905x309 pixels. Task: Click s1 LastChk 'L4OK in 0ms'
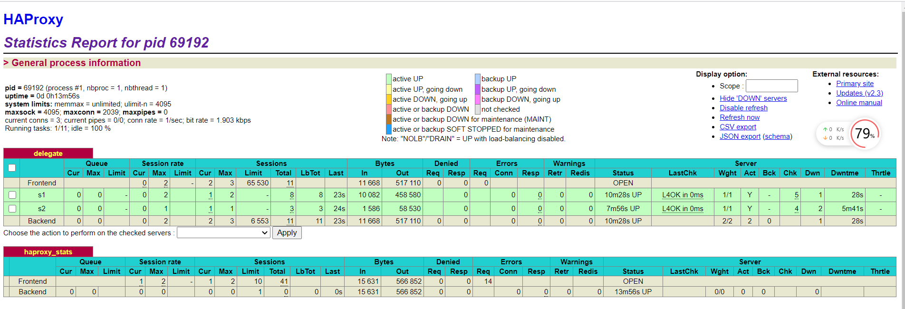(x=683, y=195)
